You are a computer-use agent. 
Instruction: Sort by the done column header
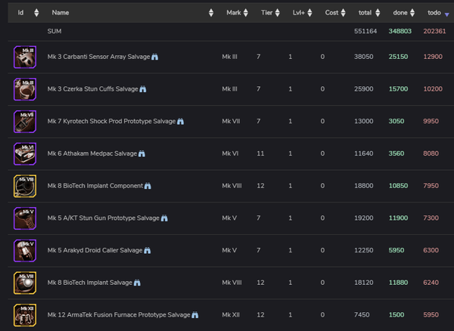(400, 13)
